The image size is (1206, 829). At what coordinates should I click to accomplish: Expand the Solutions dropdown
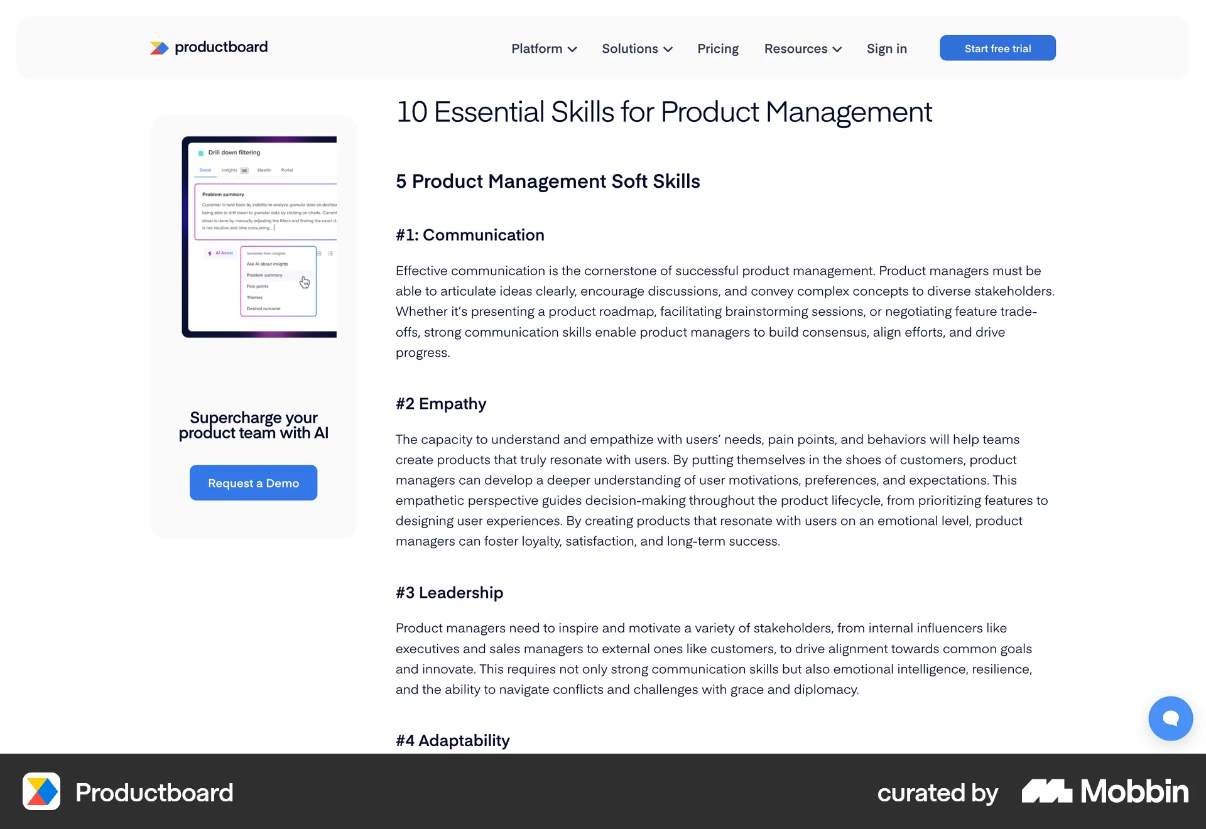point(637,48)
